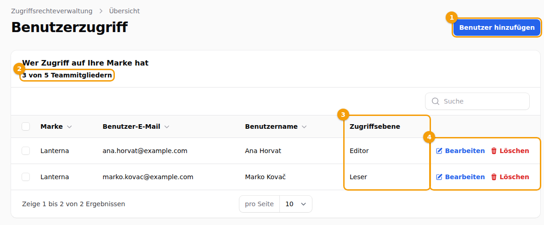
Task: Check the box for marko.kovac@example.com row
Action: pyautogui.click(x=26, y=177)
